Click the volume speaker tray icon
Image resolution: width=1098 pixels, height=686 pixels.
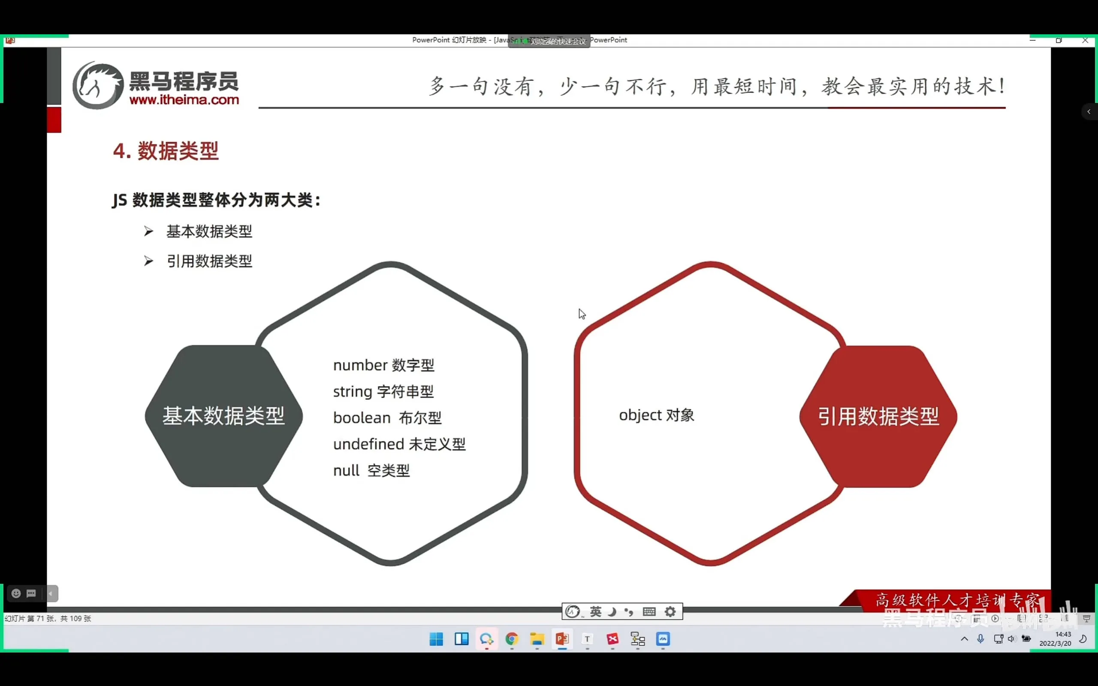1011,639
